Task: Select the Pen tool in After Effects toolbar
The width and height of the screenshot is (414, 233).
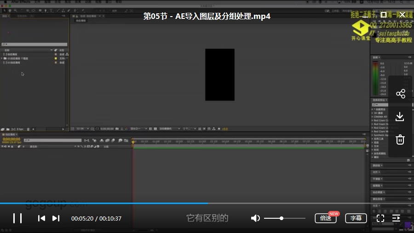Action: 46,11
